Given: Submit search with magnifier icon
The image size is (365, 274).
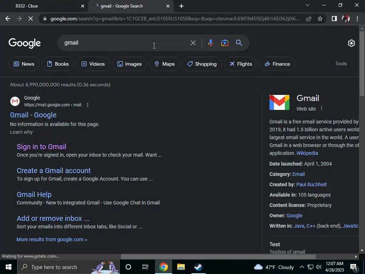Looking at the screenshot, I should [x=239, y=43].
